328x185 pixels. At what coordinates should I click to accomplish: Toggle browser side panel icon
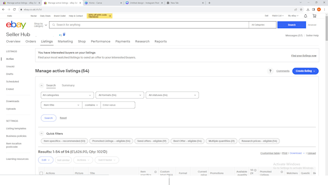(314, 10)
